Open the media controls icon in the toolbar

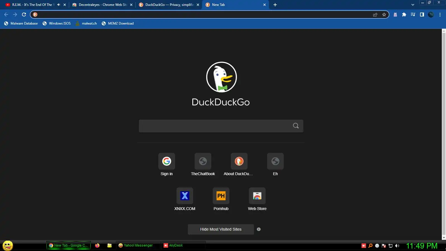click(x=413, y=15)
